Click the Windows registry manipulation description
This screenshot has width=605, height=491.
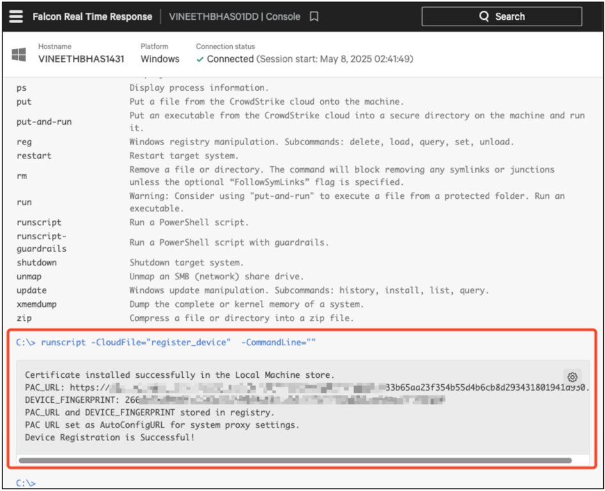322,142
